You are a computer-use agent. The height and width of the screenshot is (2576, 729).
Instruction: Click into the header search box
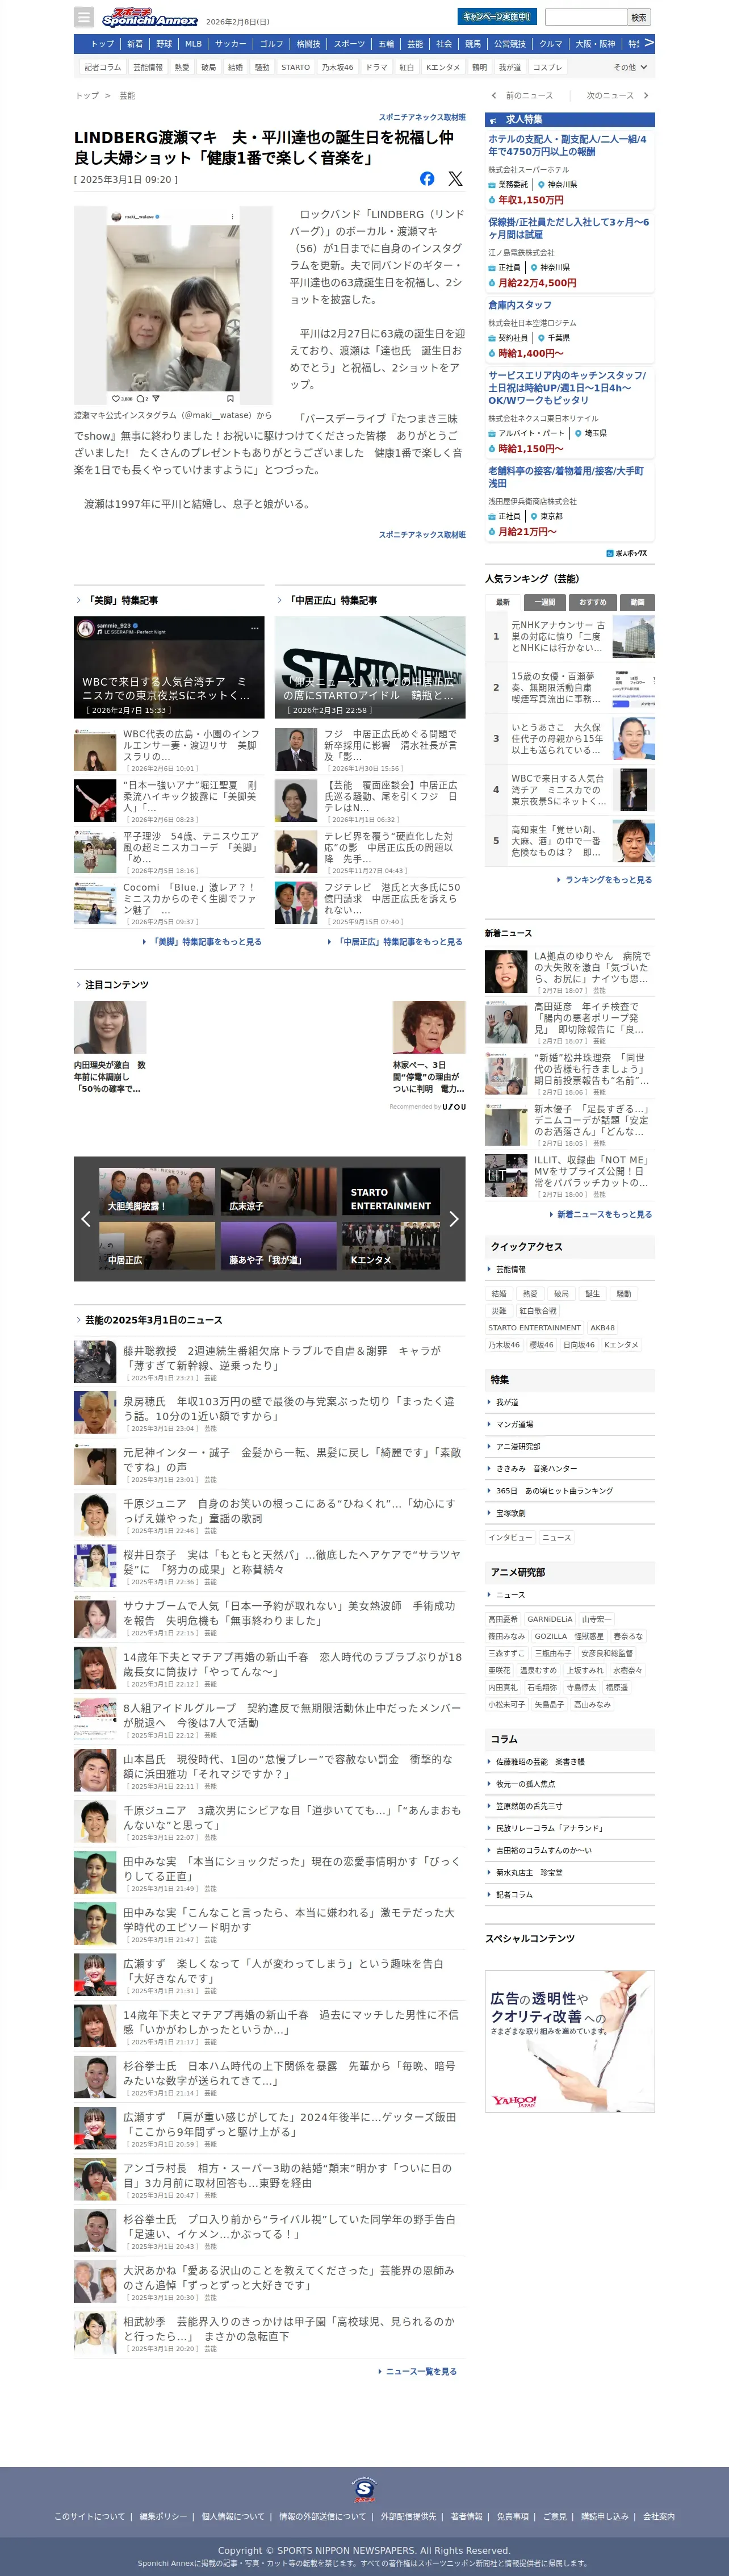click(x=586, y=17)
